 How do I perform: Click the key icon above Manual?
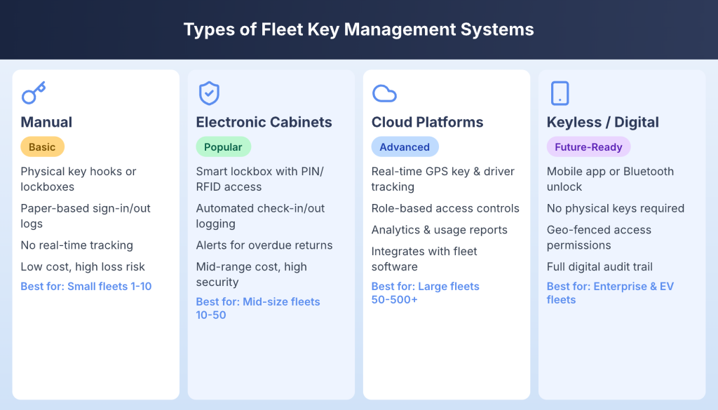pos(34,93)
